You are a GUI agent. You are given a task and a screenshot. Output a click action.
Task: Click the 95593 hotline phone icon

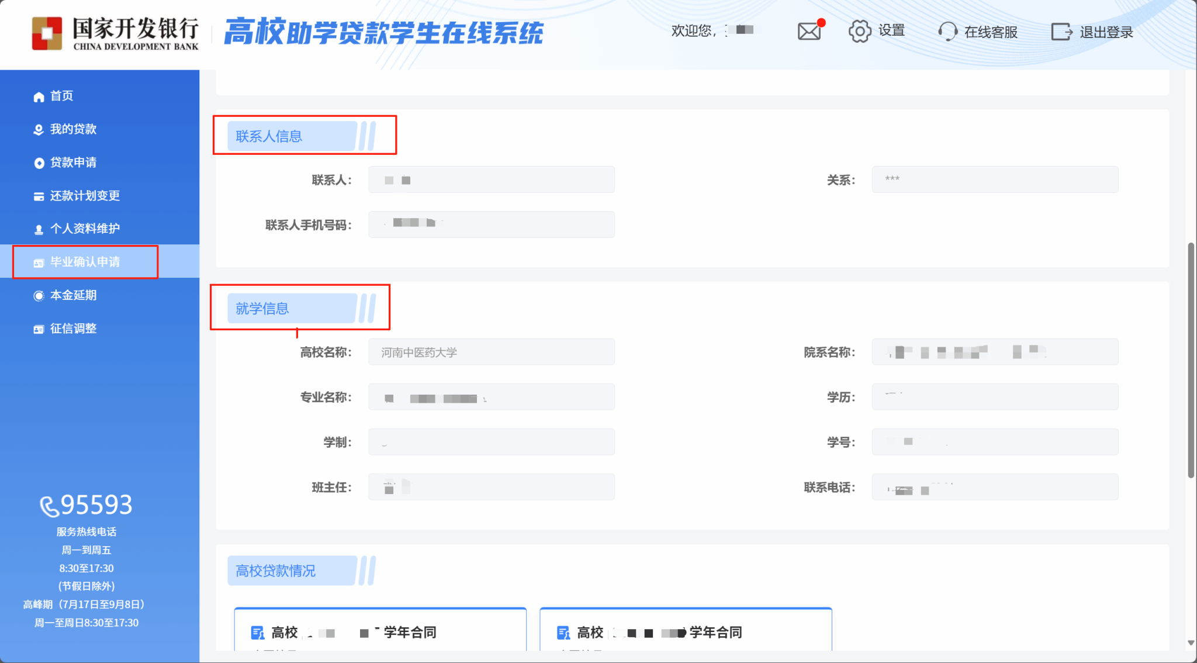tap(49, 506)
